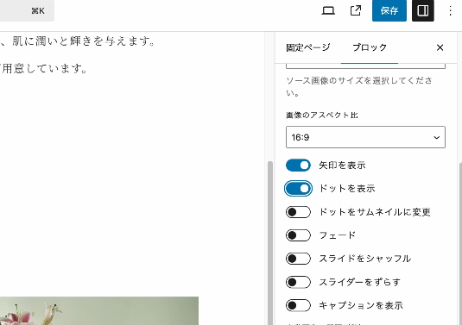The height and width of the screenshot is (325, 462).
Task: Click the 保存 save button
Action: (x=389, y=11)
